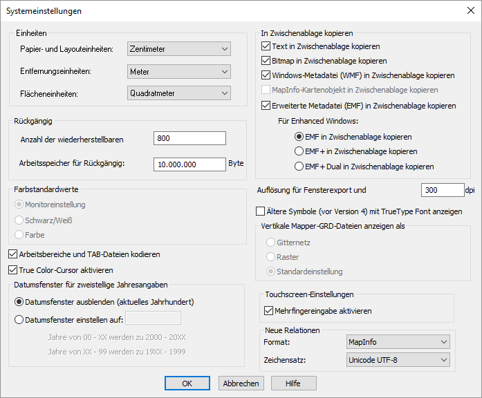Click the Auflösung für Fensterexport und label
The width and height of the screenshot is (482, 398).
coord(311,190)
